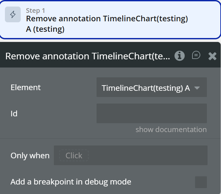Click the Remove annotation panel title text
Screen dimensions: 221x194
pyautogui.click(x=88, y=56)
